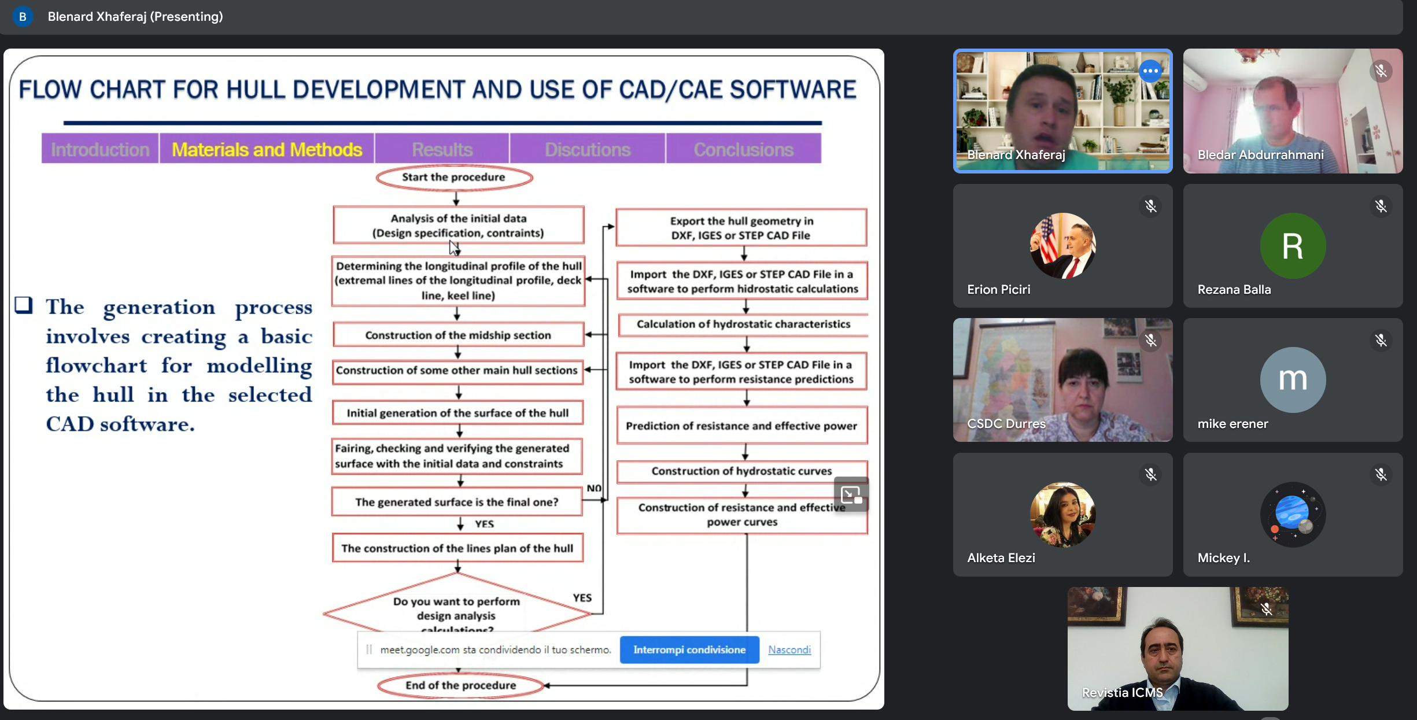Image resolution: width=1417 pixels, height=720 pixels.
Task: Click the muted mic icon on Mickey I.'s tile
Action: tap(1381, 475)
